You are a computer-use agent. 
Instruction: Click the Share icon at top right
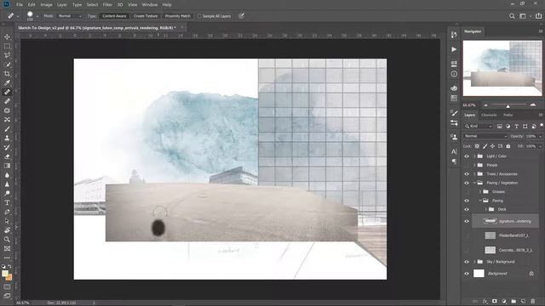pyautogui.click(x=538, y=16)
